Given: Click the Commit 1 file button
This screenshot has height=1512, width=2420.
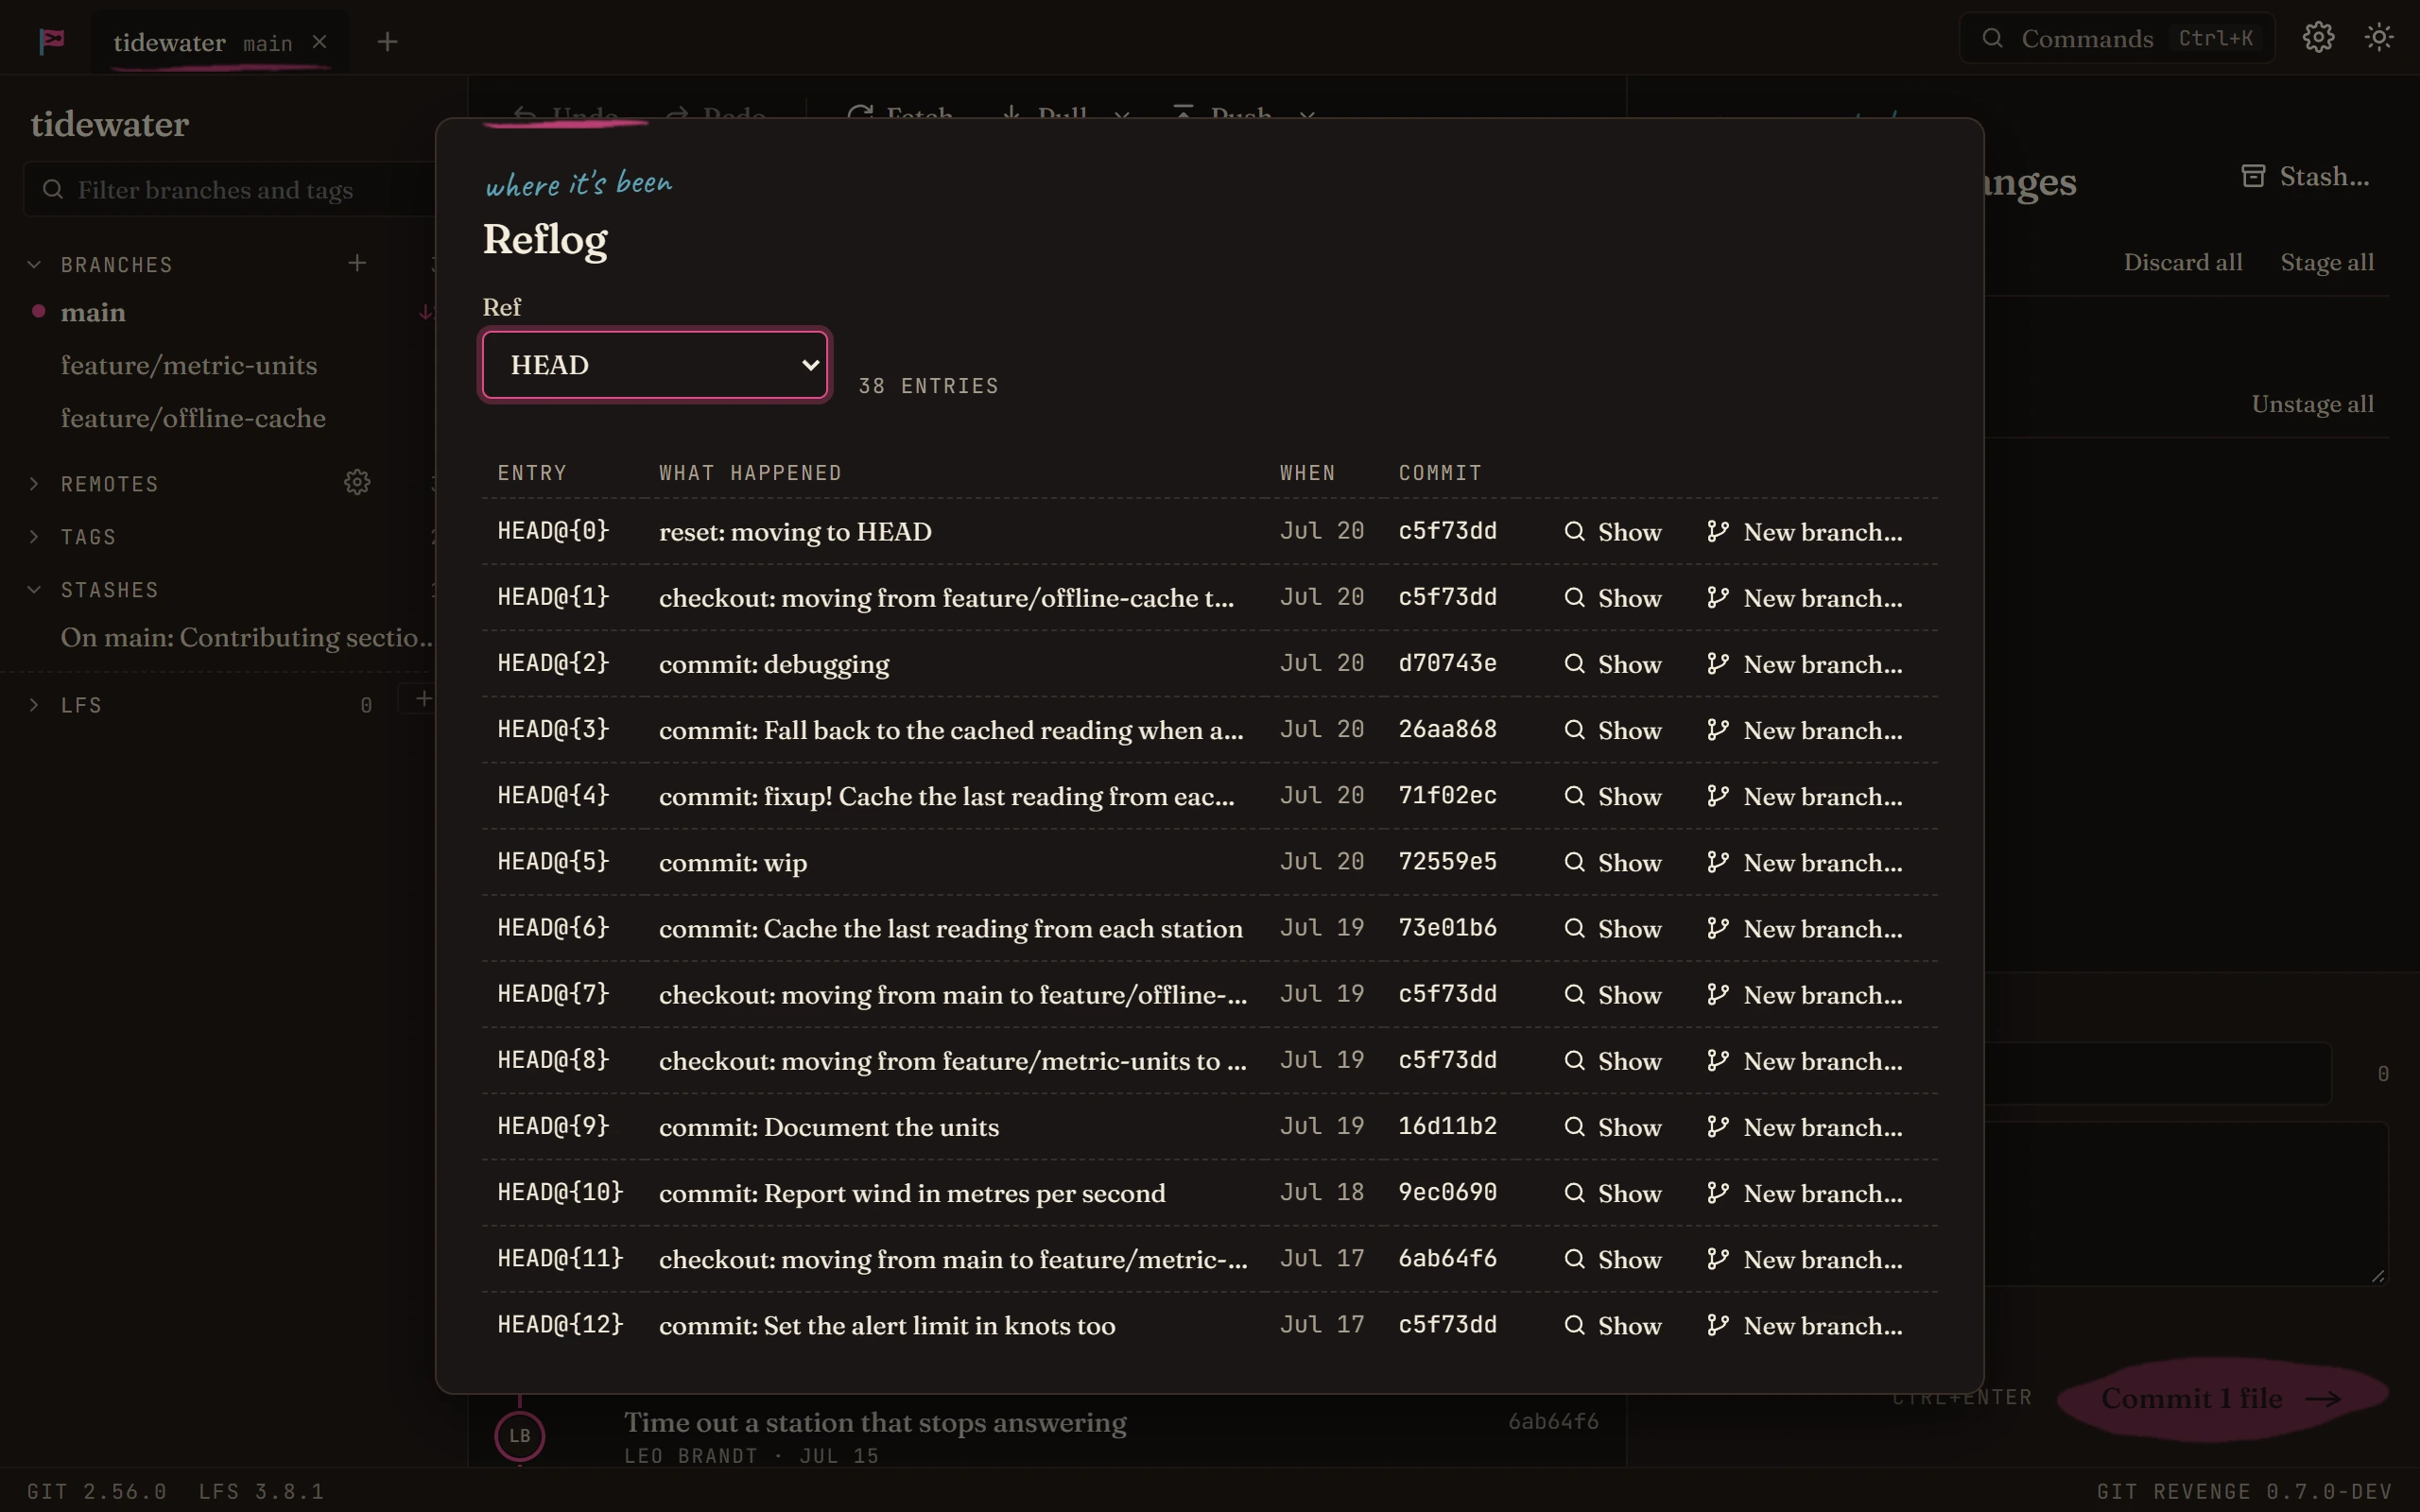Looking at the screenshot, I should tap(2223, 1398).
